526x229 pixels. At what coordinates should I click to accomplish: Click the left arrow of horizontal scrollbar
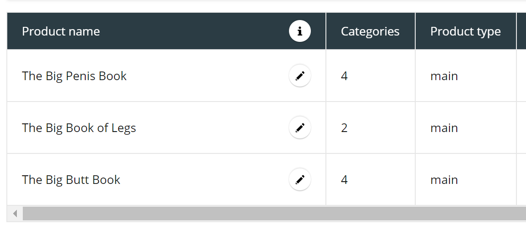[15, 214]
